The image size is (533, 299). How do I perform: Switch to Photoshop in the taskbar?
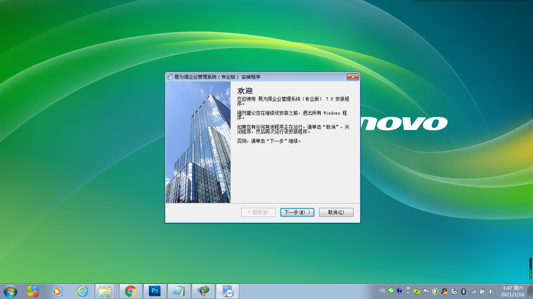tap(155, 291)
